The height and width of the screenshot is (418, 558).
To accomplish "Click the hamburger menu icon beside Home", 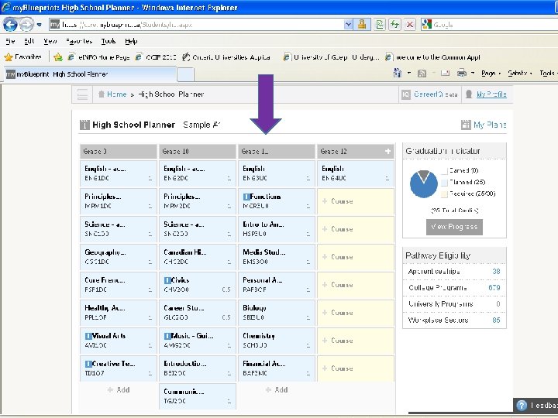I will tap(82, 94).
